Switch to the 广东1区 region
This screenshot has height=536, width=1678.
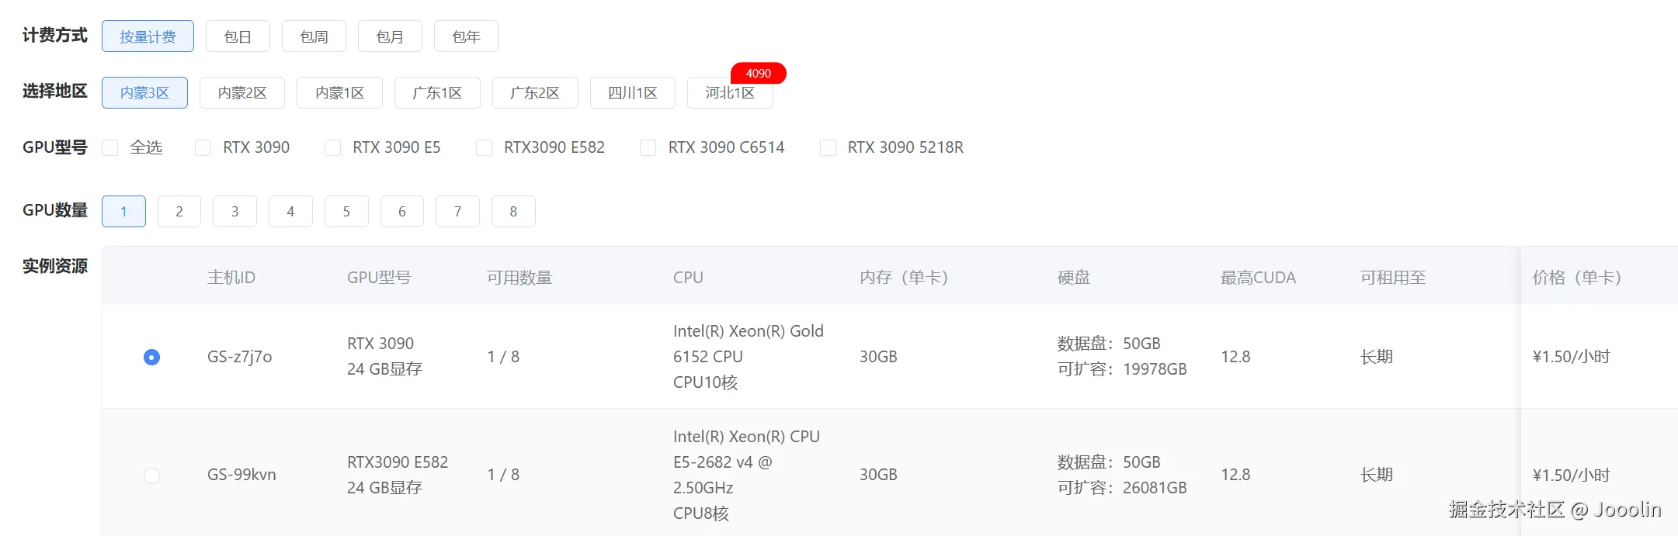click(x=437, y=93)
